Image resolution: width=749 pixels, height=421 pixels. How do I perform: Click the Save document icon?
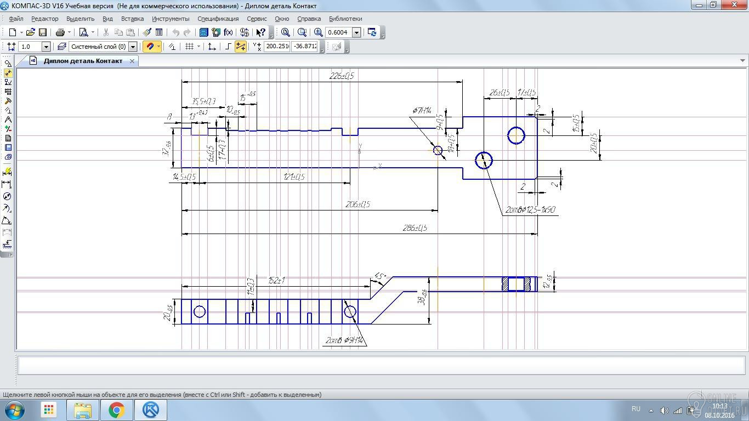43,32
